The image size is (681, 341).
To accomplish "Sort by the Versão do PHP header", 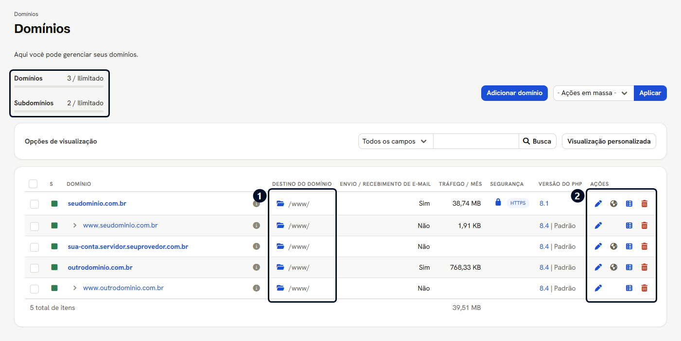I will point(560,184).
